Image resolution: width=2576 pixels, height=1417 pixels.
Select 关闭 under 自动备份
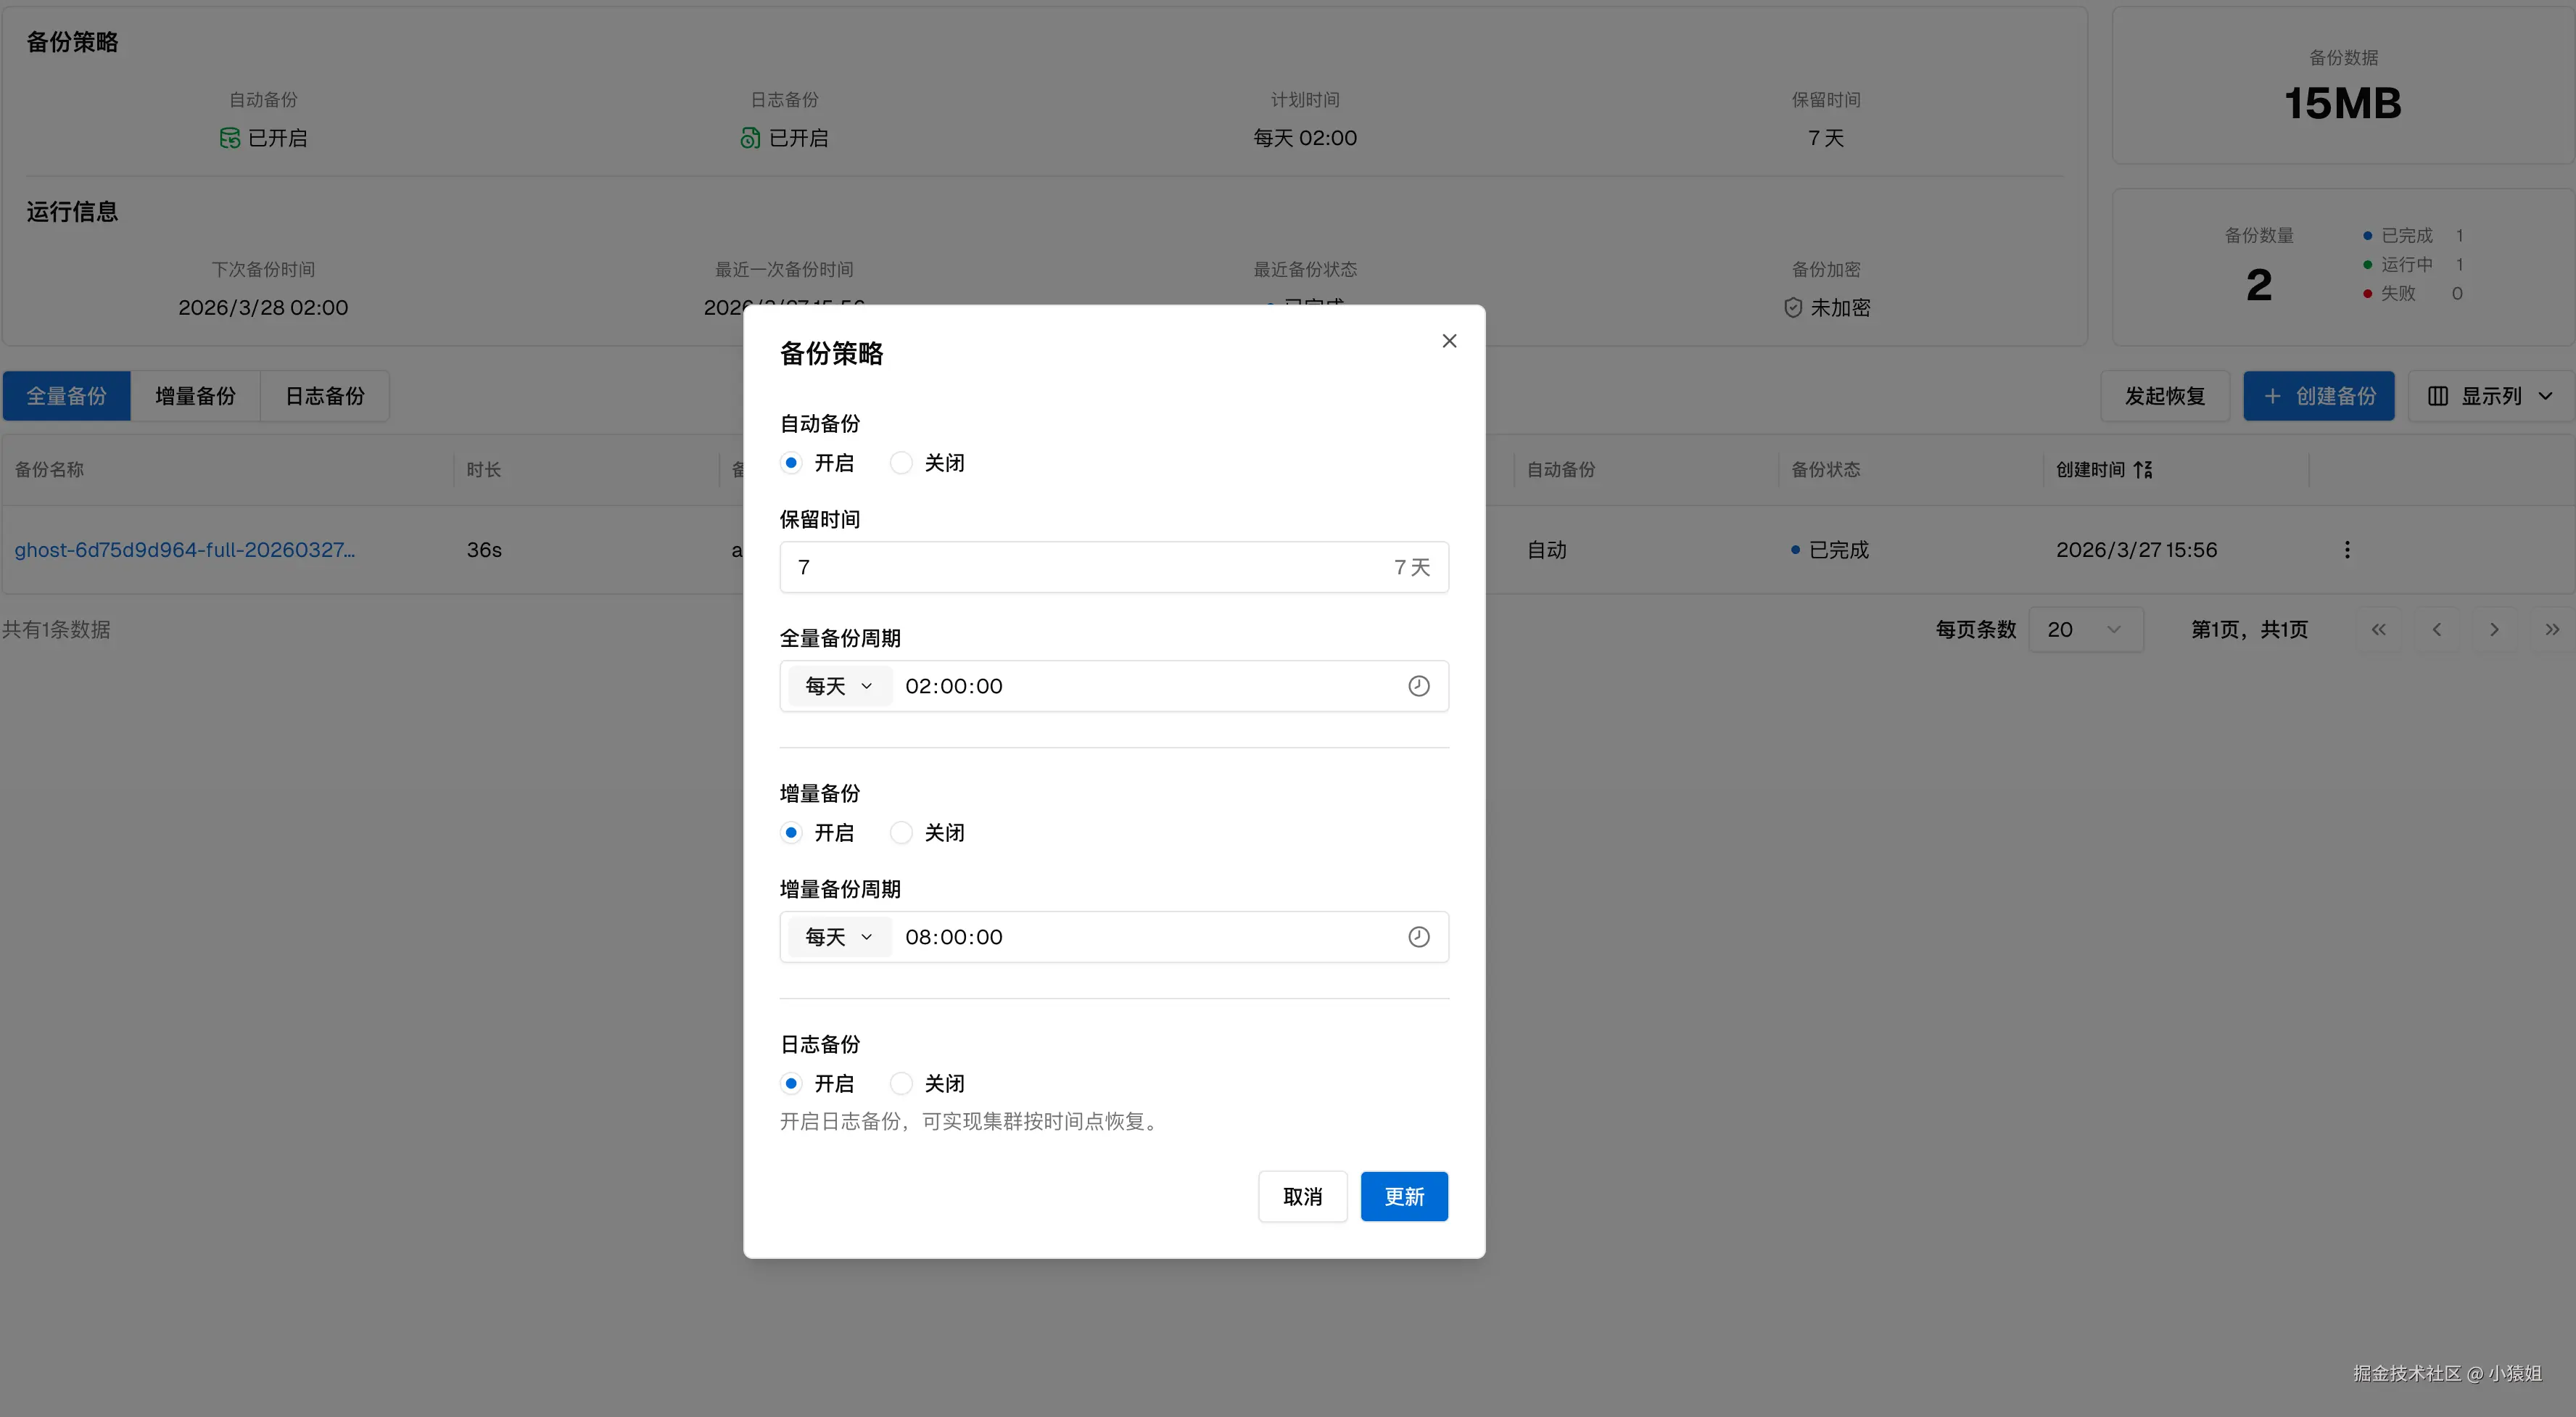point(901,463)
